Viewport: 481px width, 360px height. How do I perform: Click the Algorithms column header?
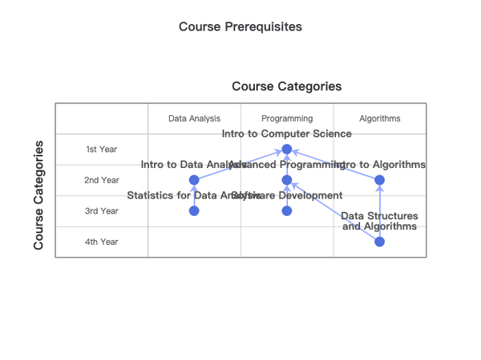pos(380,118)
